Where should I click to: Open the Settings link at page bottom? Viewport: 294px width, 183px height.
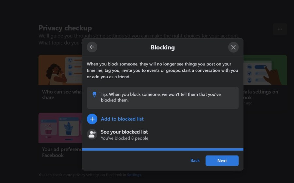pyautogui.click(x=134, y=175)
